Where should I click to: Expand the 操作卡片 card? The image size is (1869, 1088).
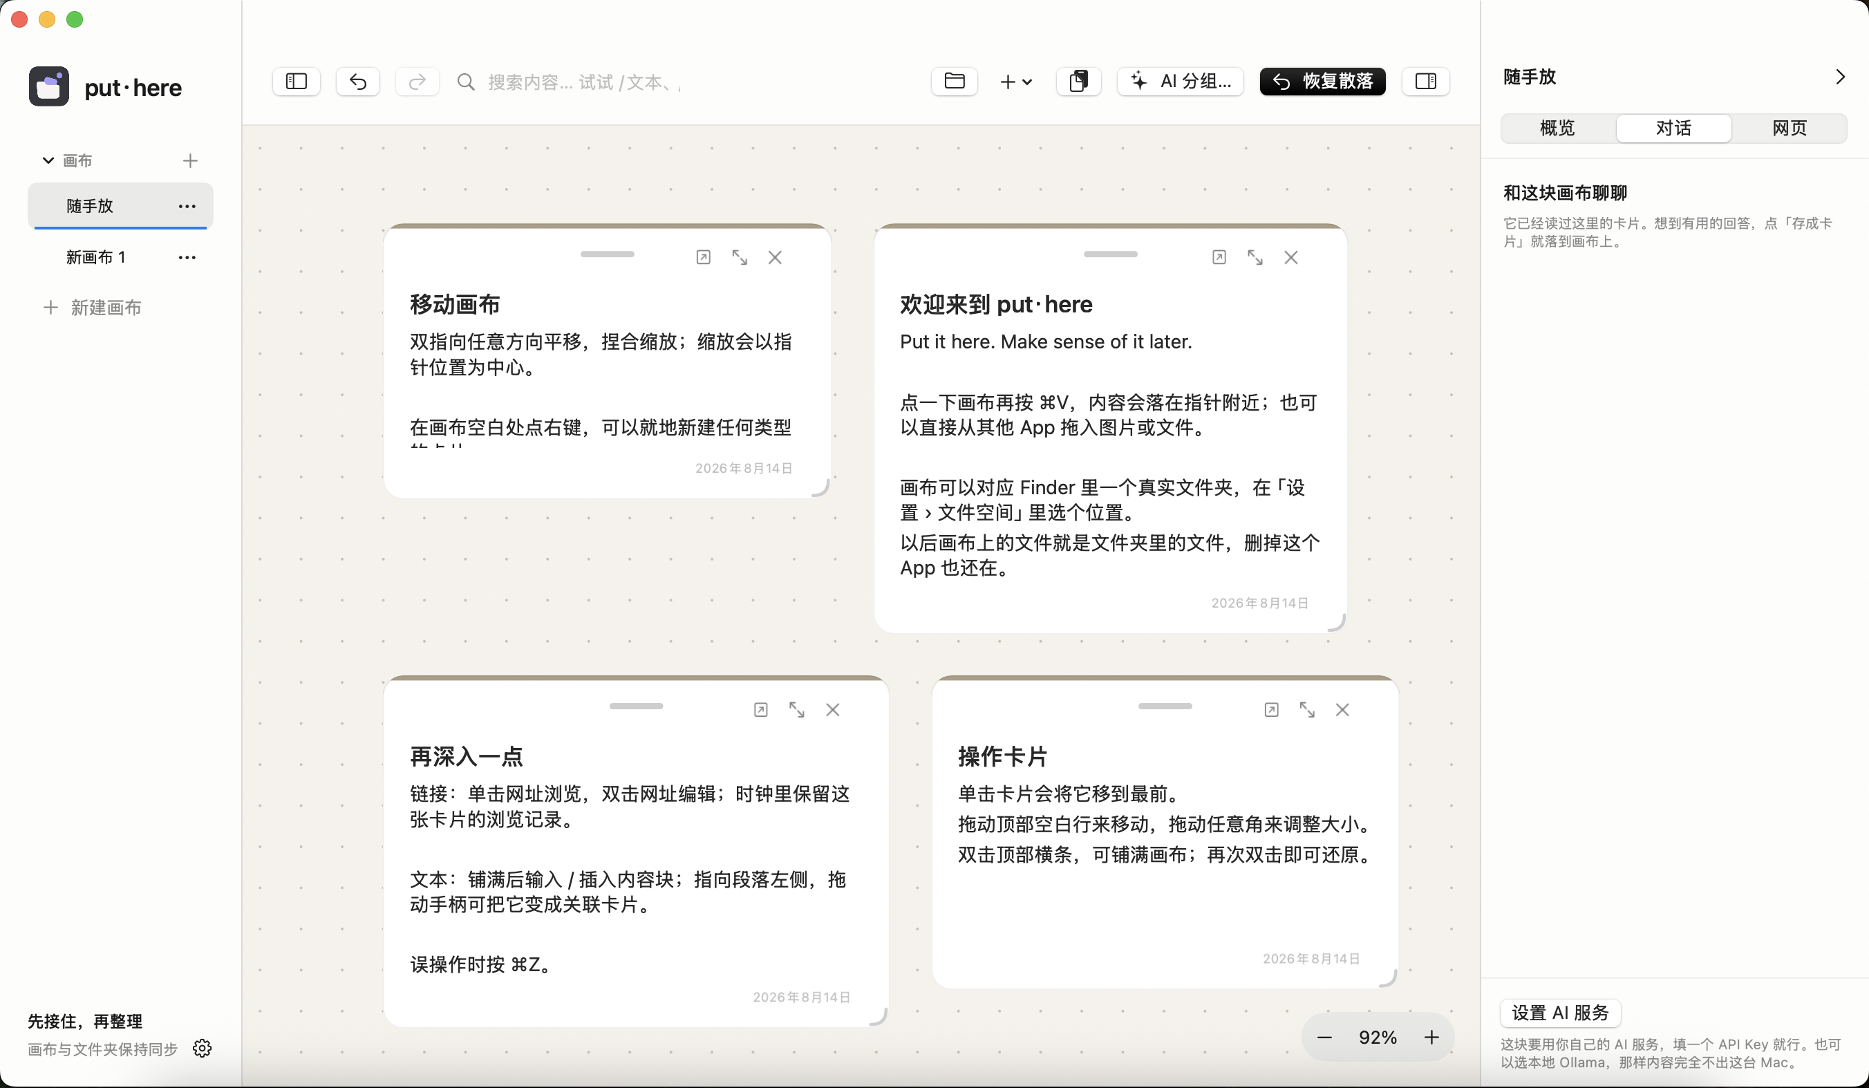[x=1307, y=710]
